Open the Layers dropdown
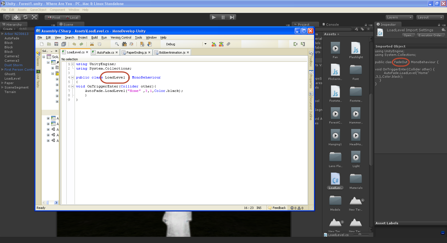This screenshot has height=243, width=447. click(x=400, y=17)
